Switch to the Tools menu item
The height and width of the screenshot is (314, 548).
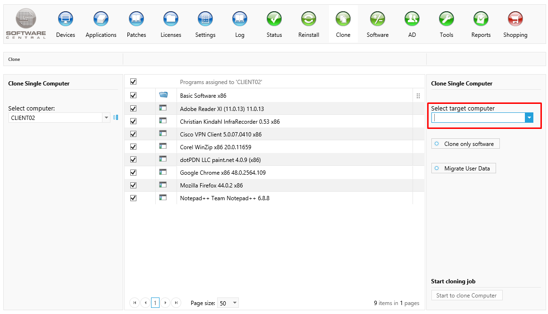446,19
